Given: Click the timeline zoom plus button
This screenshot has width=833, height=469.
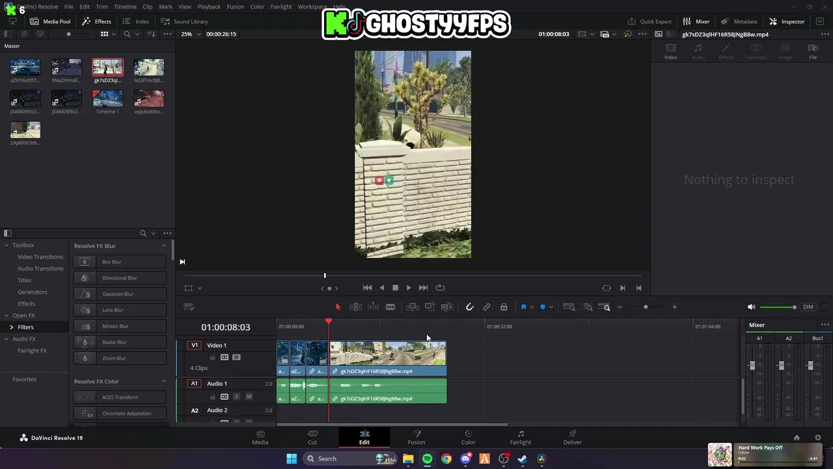Looking at the screenshot, I should (674, 307).
